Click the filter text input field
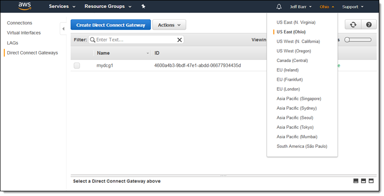384x196 pixels. click(135, 40)
